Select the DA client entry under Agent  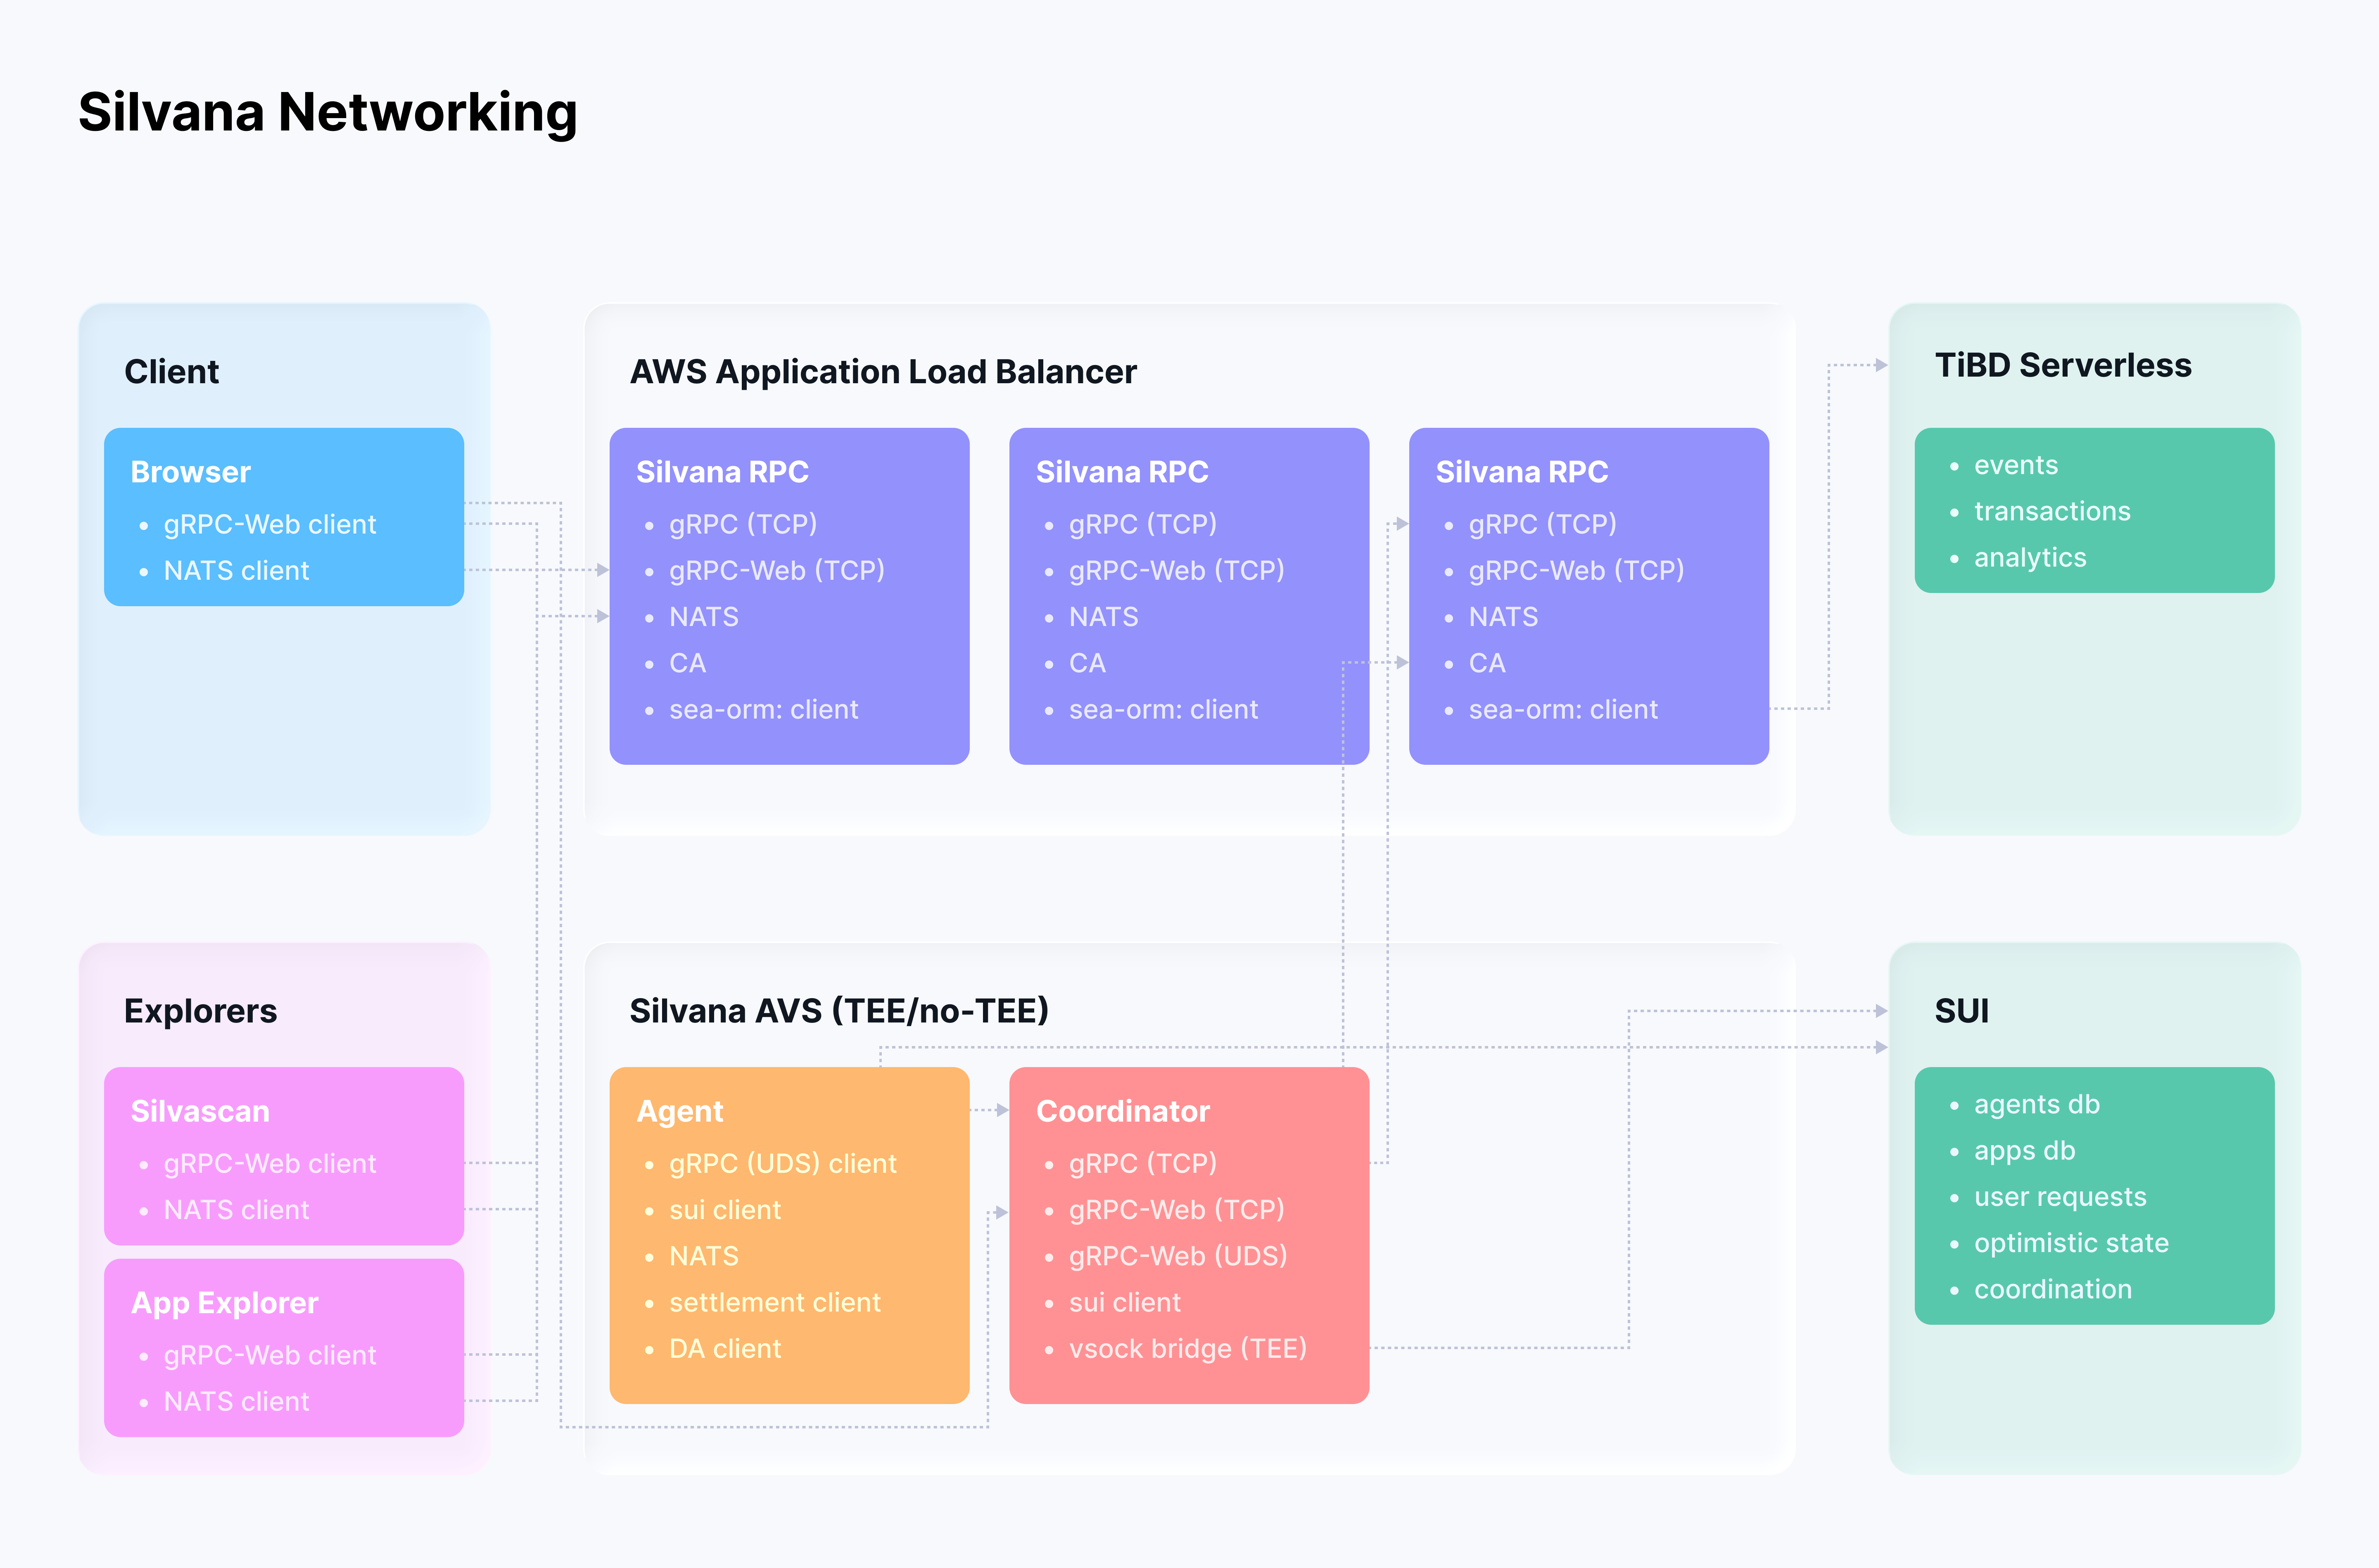(x=725, y=1348)
